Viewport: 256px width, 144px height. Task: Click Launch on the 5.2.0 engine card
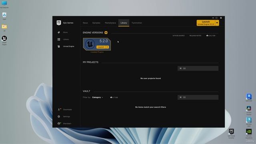point(101,47)
